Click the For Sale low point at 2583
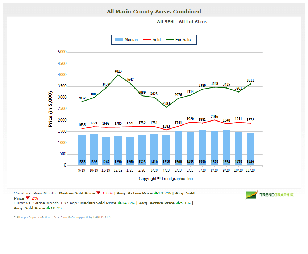This screenshot has width=308, height=254. [166, 107]
